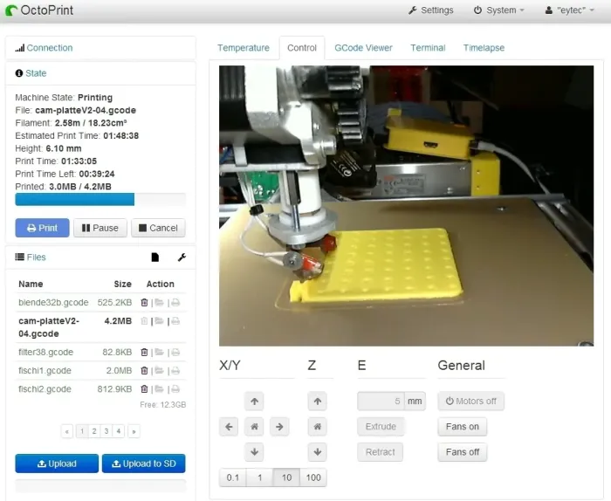611x501 pixels.
Task: Home the Z axis
Action: point(318,427)
